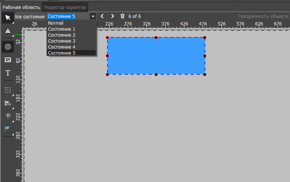The width and height of the screenshot is (290, 182).
Task: Select the Text tool
Action: tap(7, 73)
